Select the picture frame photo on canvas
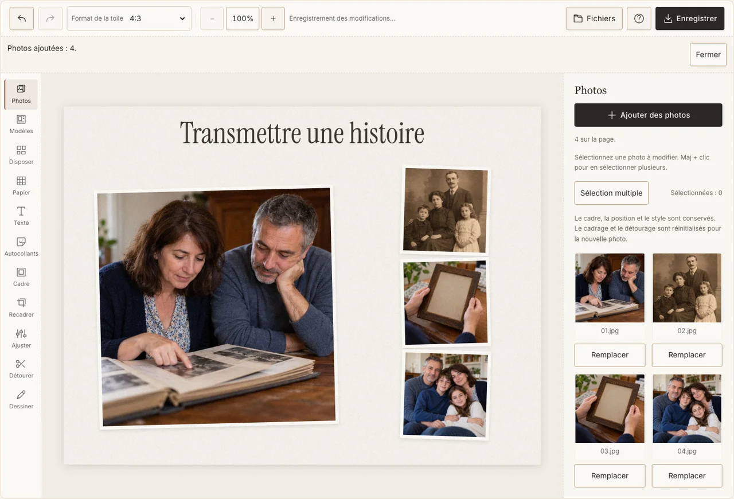Screen dimensions: 734x499 pyautogui.click(x=445, y=303)
